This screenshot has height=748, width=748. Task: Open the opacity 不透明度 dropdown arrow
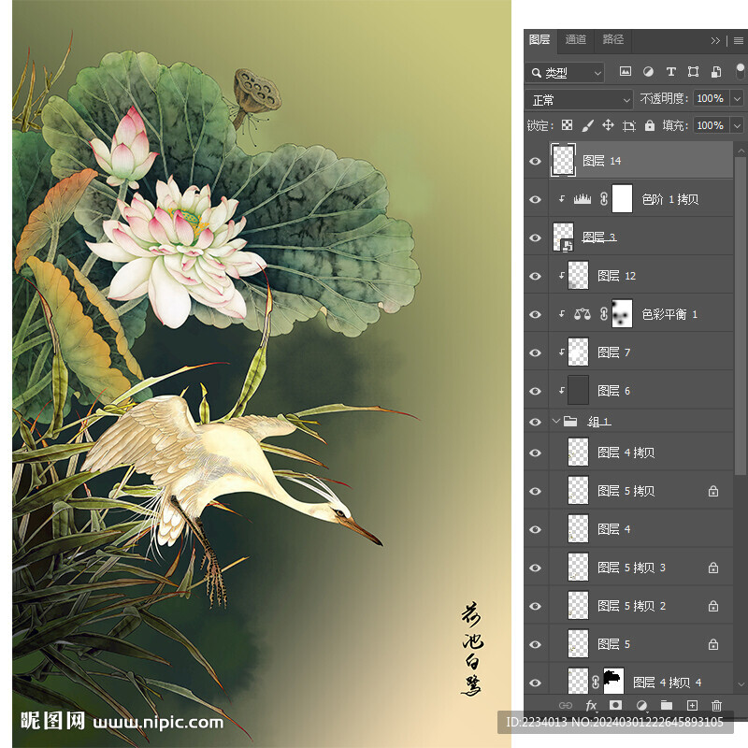point(737,99)
